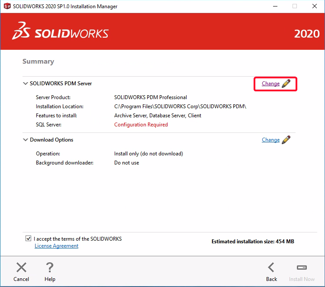Click Archive Server, Database Server, Client text
Viewport: 325px width, 287px height.
158,116
